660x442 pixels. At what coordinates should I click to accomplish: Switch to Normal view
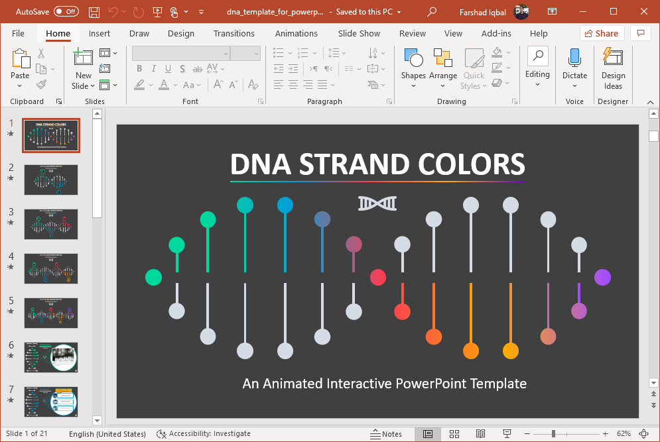click(428, 434)
